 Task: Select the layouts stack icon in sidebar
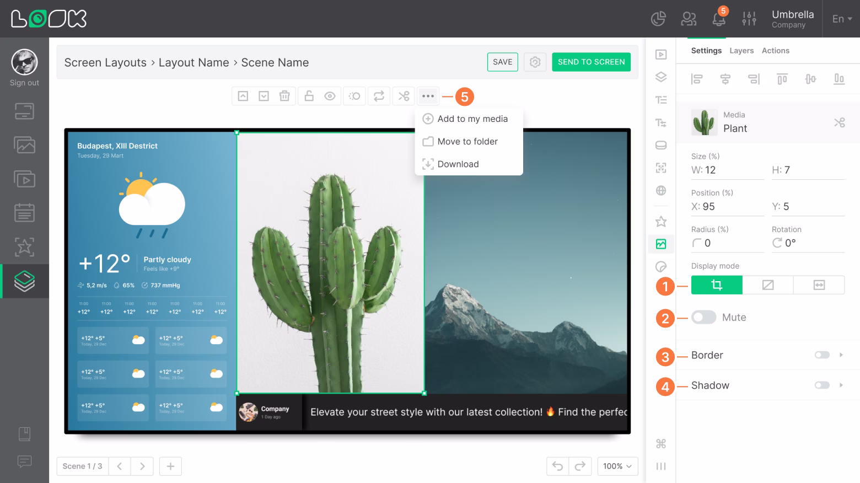coord(24,281)
